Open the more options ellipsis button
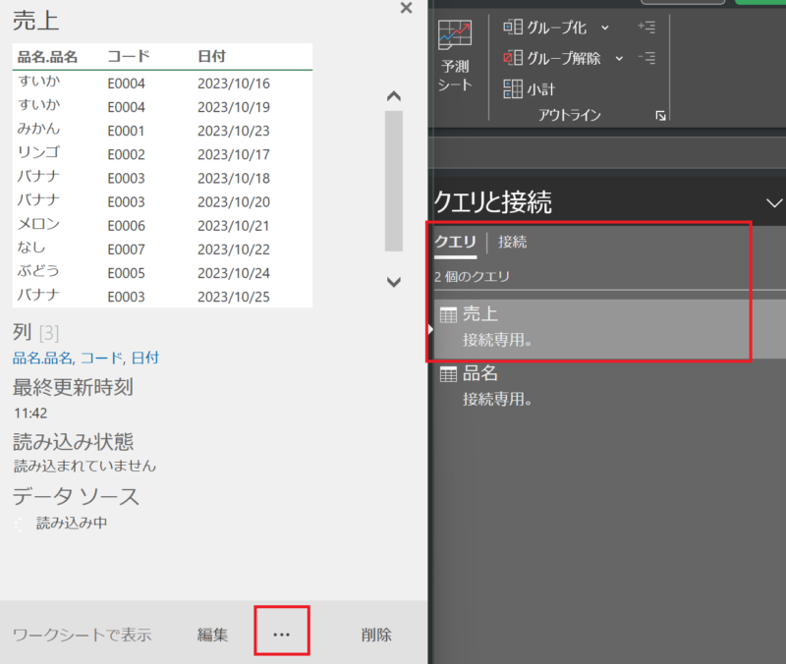786x664 pixels. (282, 635)
